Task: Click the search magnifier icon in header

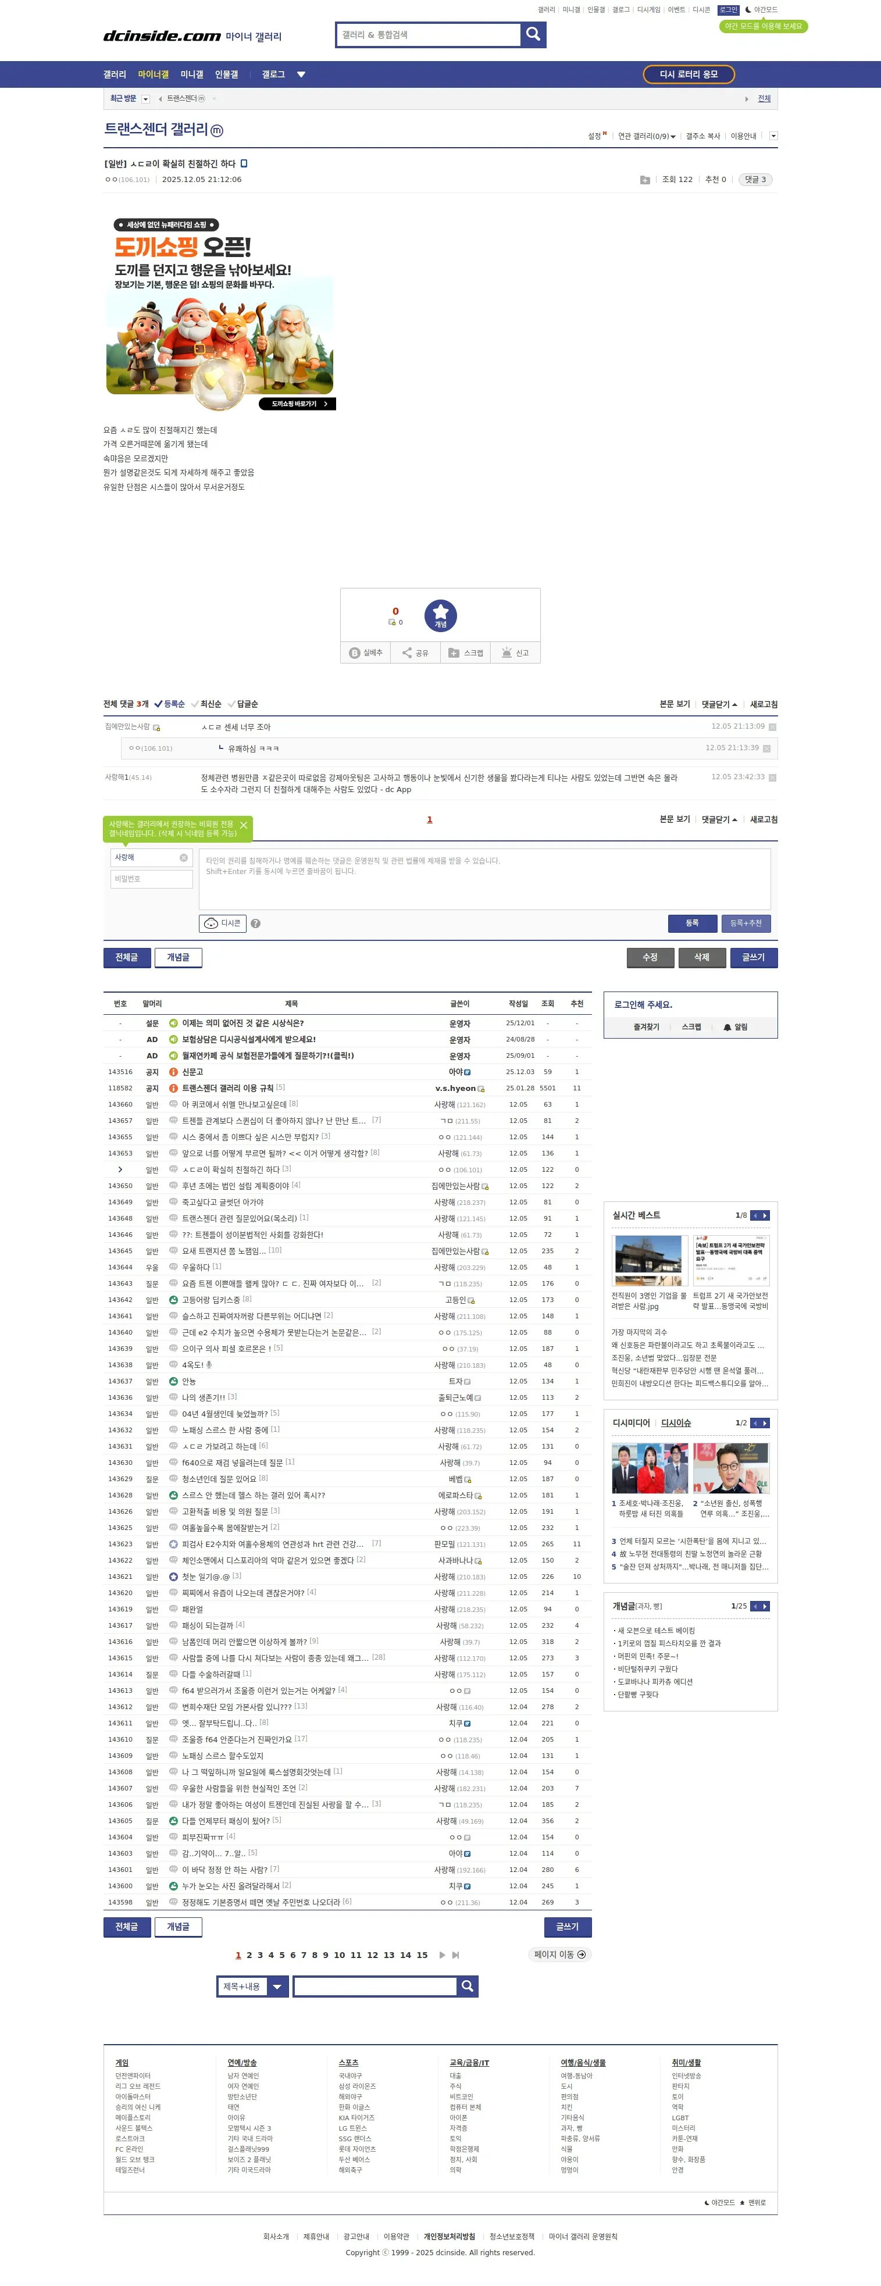Action: click(x=532, y=34)
